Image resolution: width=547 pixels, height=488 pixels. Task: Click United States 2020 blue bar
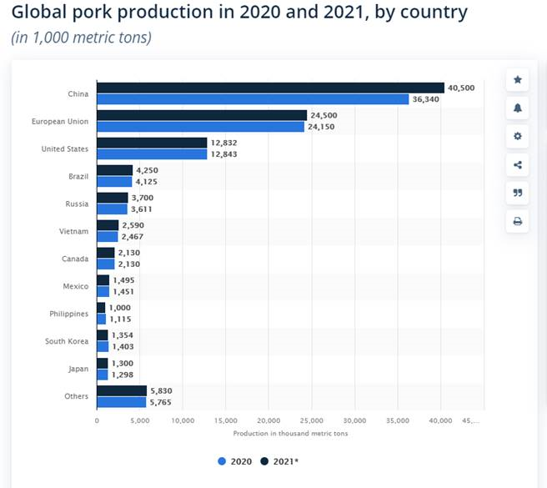[x=151, y=154]
